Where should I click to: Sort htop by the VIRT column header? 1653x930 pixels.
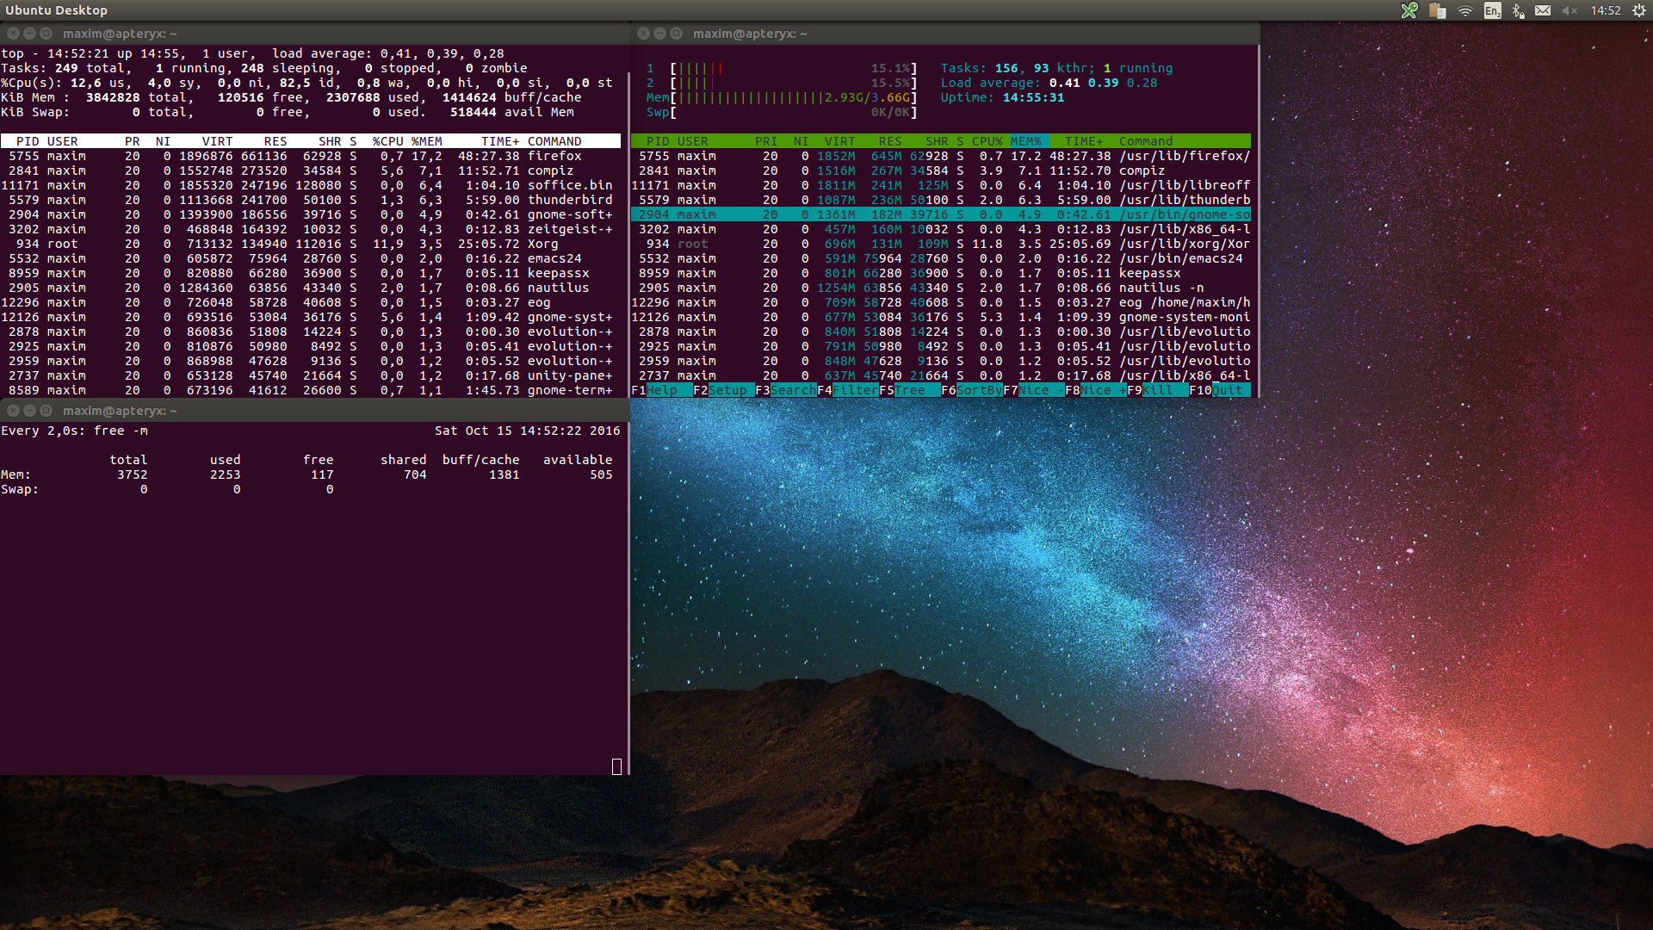(839, 141)
